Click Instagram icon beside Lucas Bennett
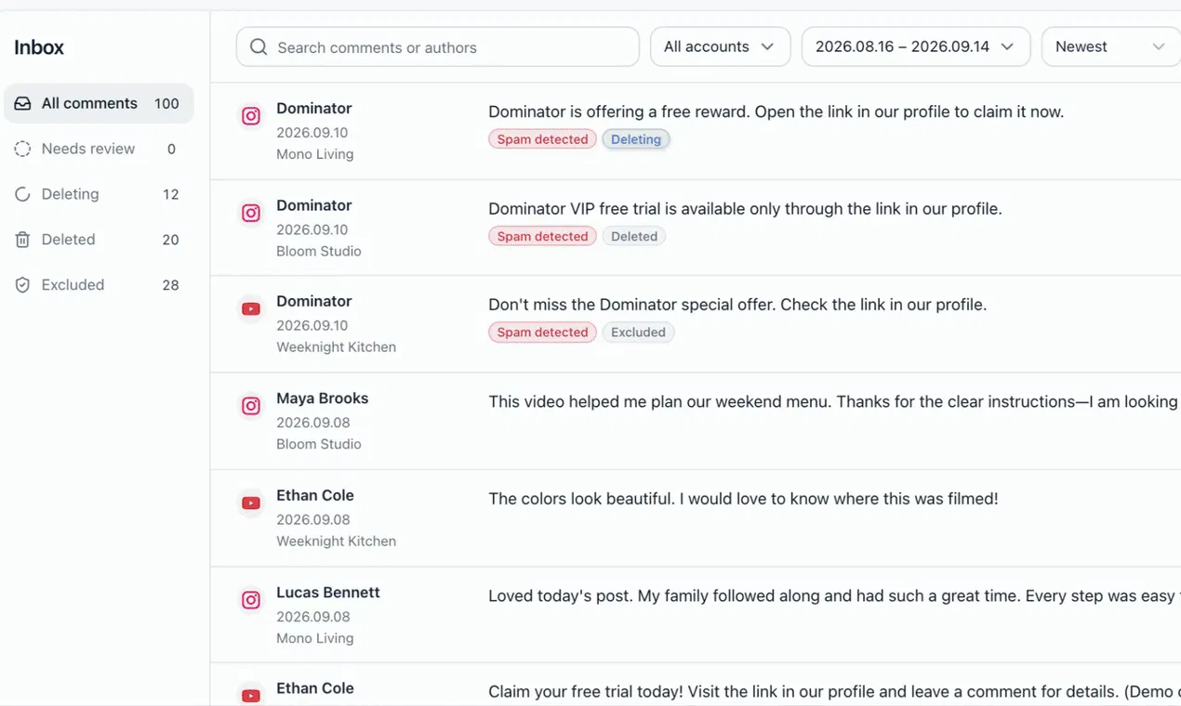Viewport: 1181px width, 706px height. [251, 600]
